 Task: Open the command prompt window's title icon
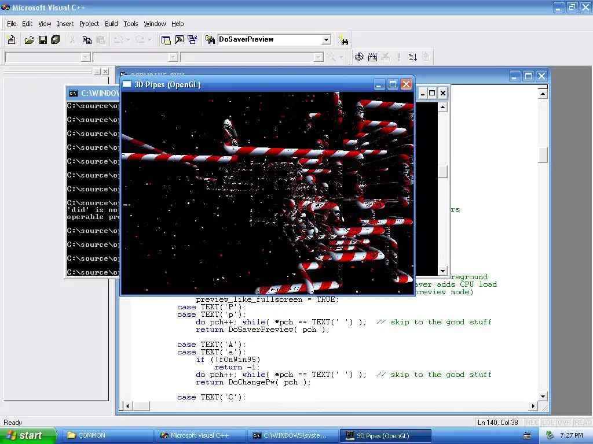tap(73, 93)
